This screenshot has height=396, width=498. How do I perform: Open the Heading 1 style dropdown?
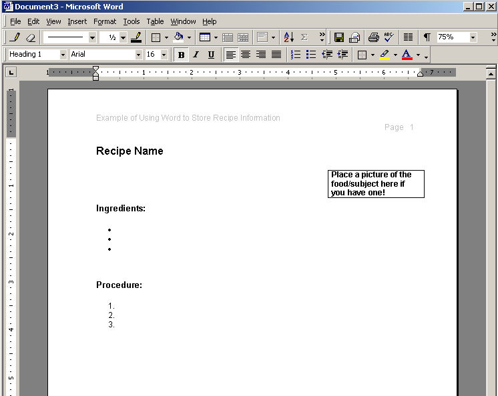63,55
